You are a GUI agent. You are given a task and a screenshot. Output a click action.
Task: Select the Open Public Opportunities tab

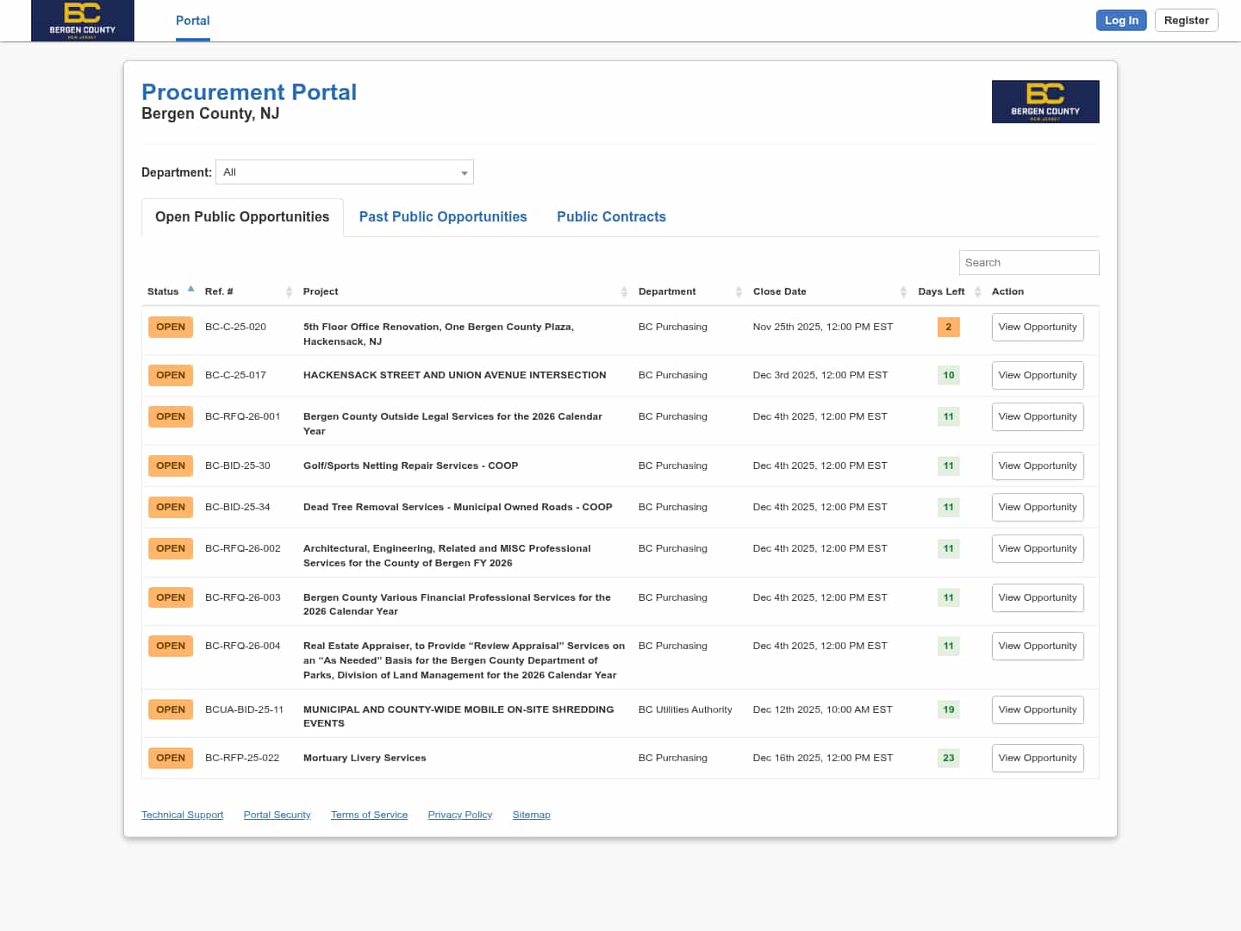click(242, 217)
